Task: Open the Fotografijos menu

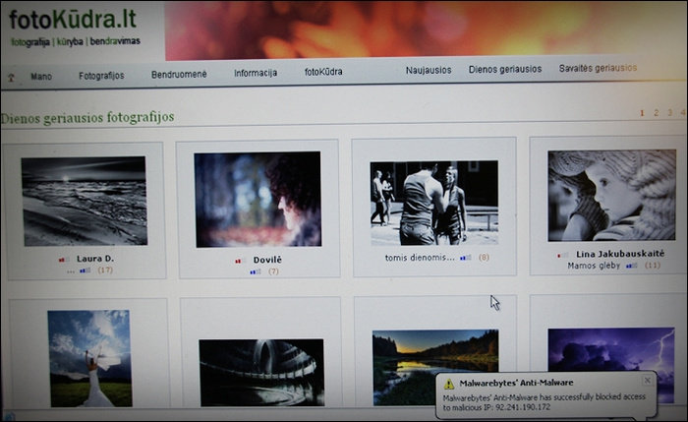Action: (101, 75)
